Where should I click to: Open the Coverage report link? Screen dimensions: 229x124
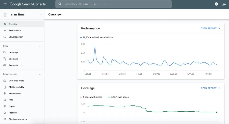click(210, 88)
